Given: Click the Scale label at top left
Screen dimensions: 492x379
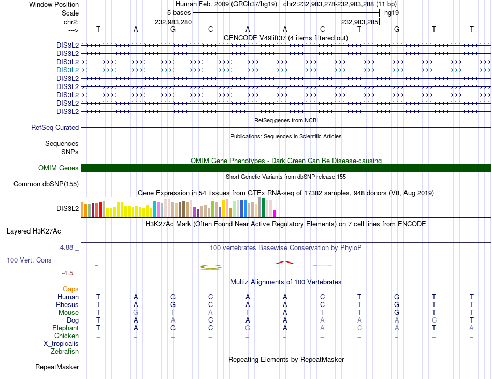Looking at the screenshot, I should [x=70, y=13].
